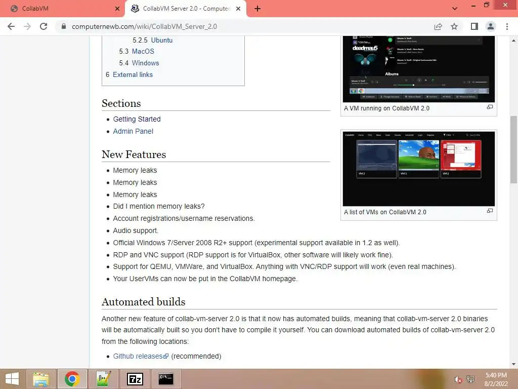Click 'Account registrations/username reservations.' item
Screen dimensions: 518x389
point(184,219)
